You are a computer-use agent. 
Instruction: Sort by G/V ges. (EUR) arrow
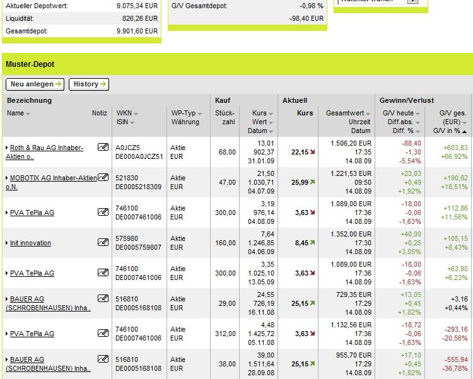(x=464, y=122)
